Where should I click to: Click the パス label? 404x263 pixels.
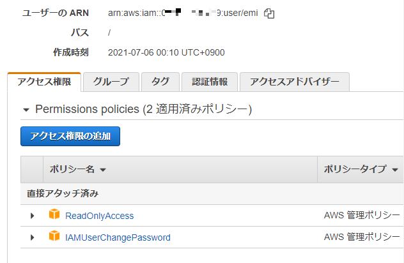click(80, 33)
